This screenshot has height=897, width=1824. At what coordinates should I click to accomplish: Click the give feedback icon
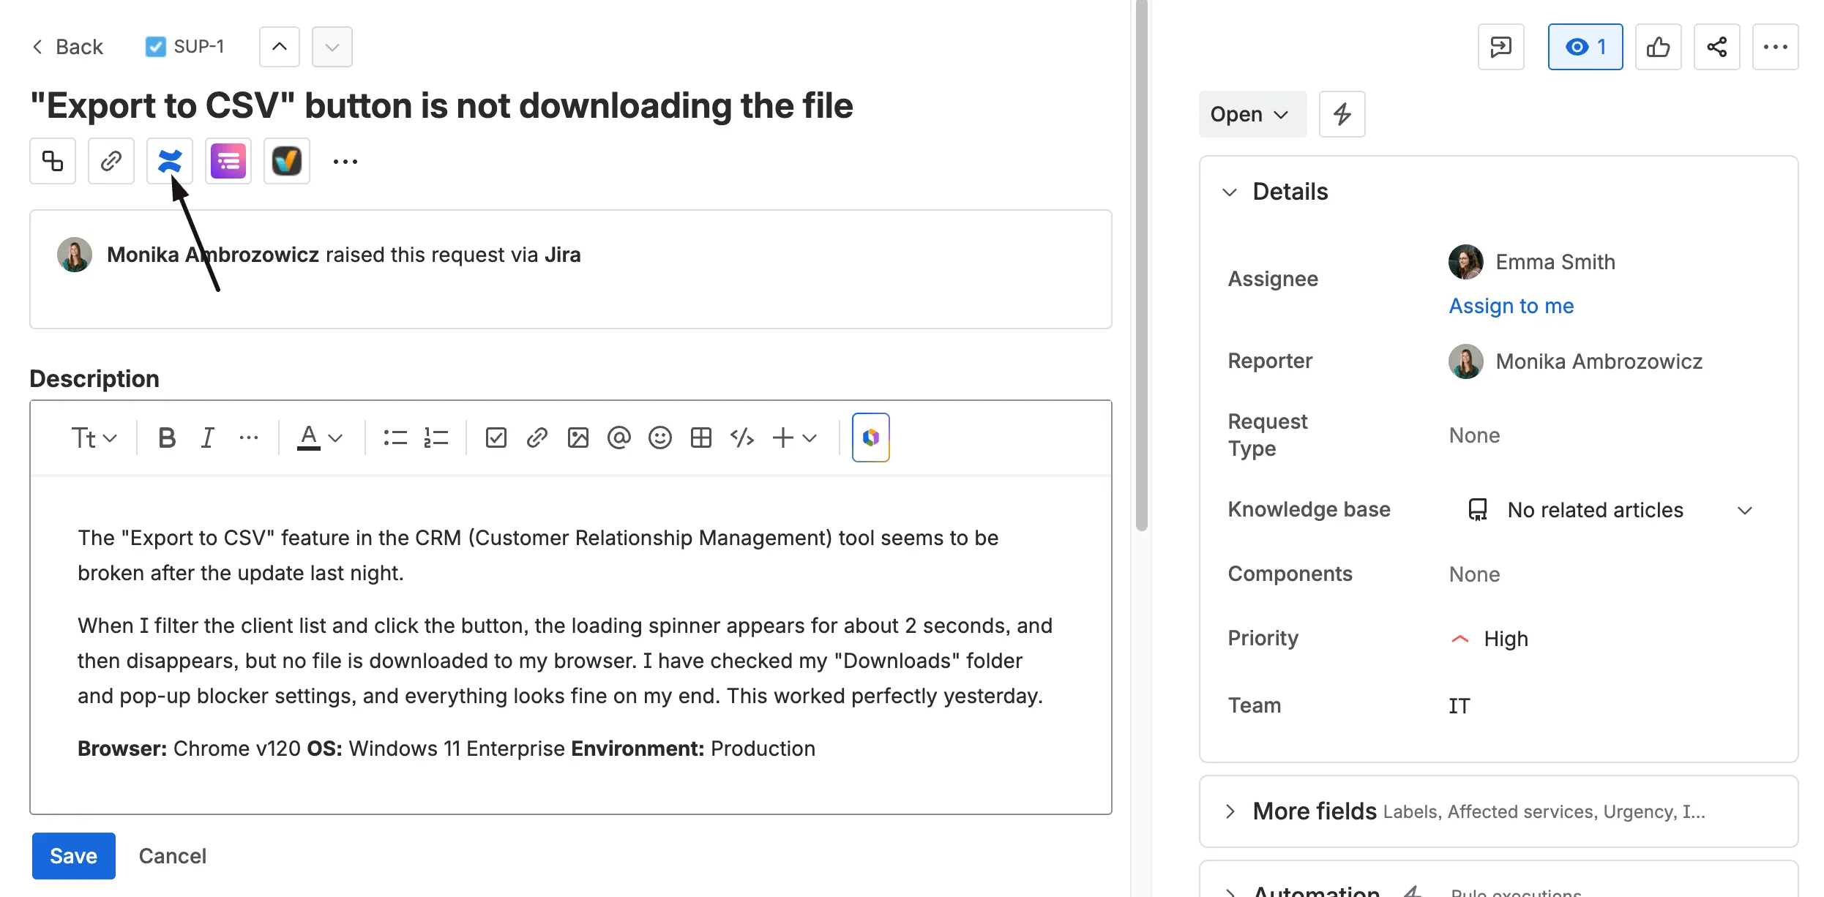point(1501,47)
